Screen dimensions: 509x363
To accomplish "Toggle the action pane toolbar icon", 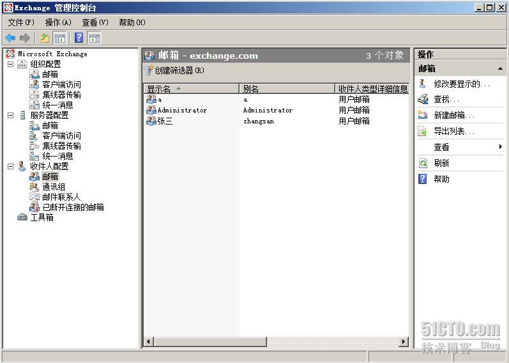I will (95, 38).
